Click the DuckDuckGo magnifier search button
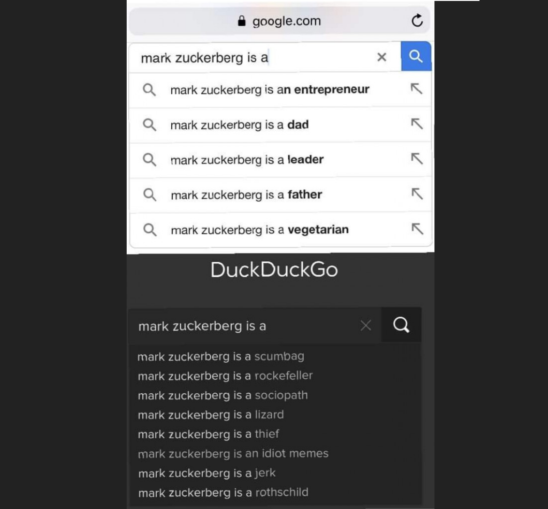 [401, 325]
